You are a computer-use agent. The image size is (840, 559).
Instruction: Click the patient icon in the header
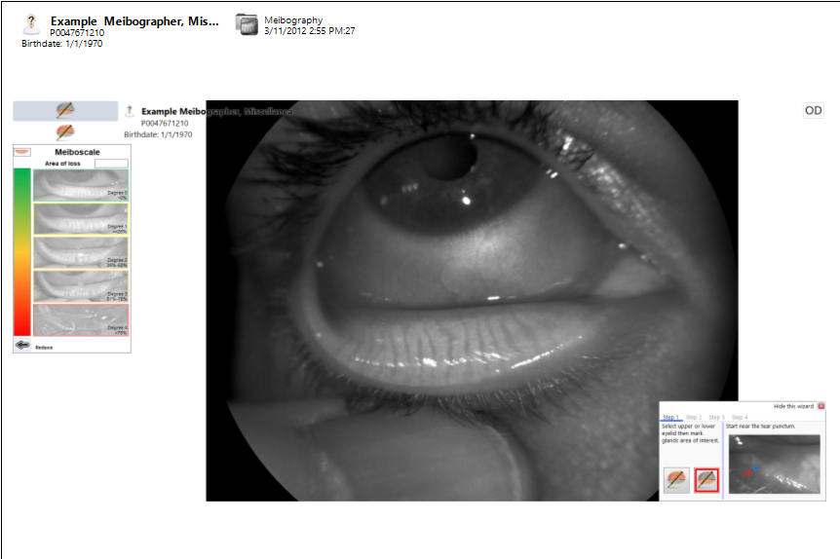(x=30, y=25)
